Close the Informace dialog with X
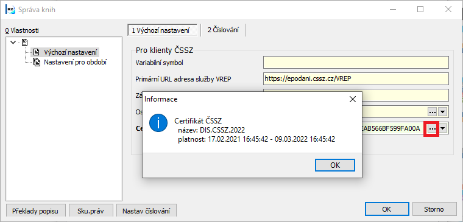Screen dimensions: 463x222 (x=353, y=99)
